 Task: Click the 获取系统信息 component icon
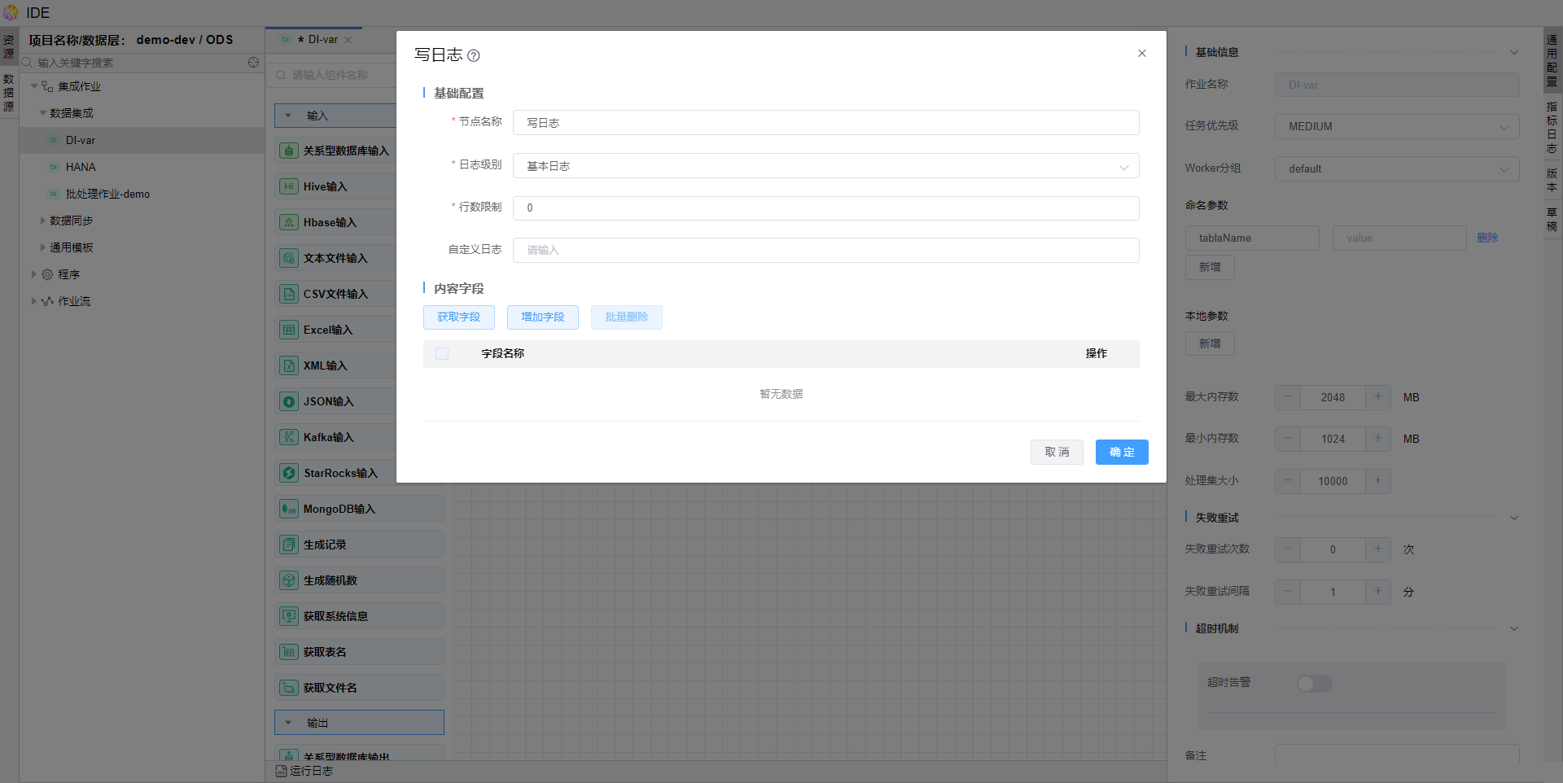(288, 616)
